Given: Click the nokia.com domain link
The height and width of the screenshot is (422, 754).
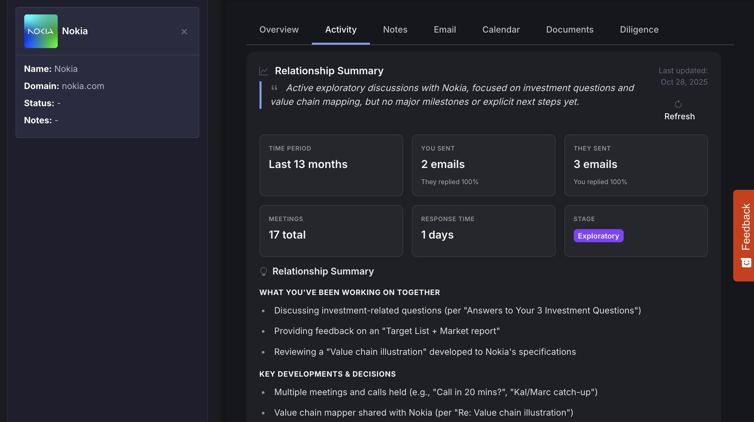Looking at the screenshot, I should (83, 86).
